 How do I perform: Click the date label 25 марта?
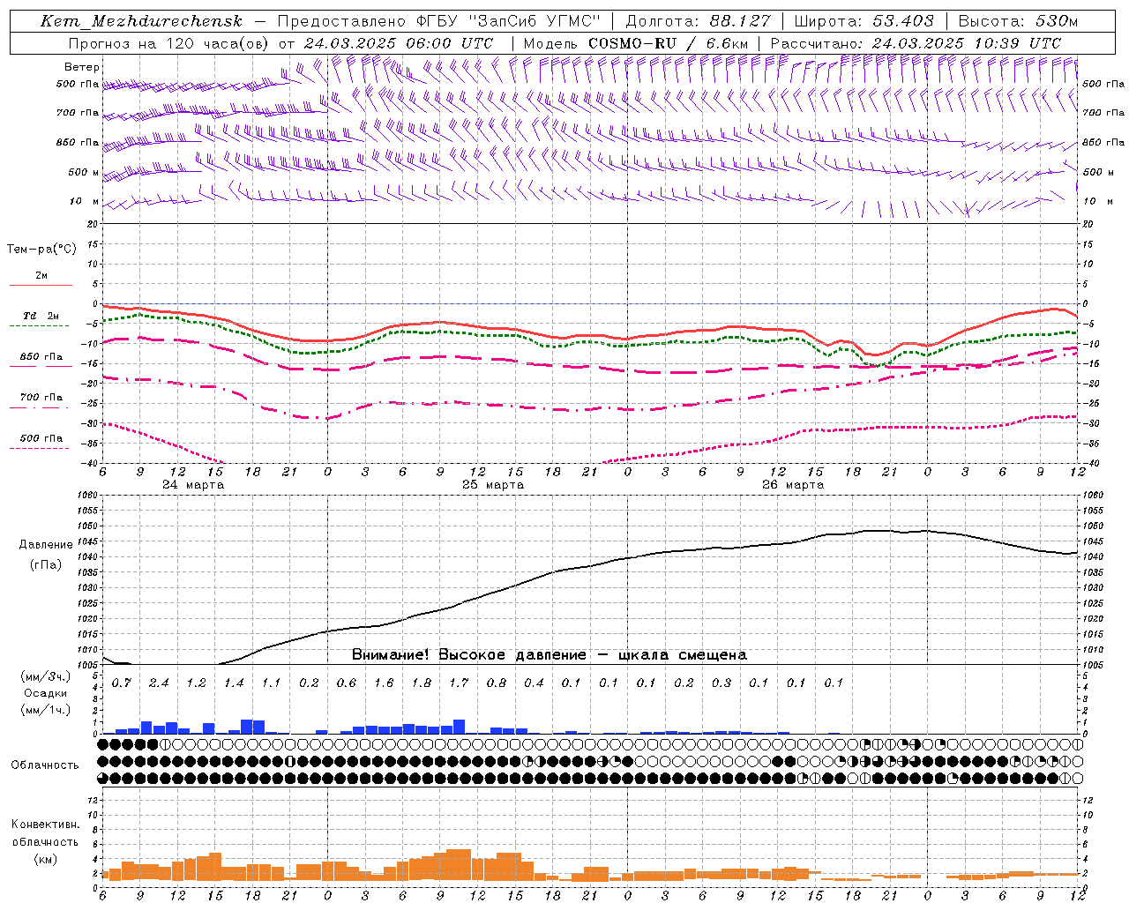click(493, 485)
